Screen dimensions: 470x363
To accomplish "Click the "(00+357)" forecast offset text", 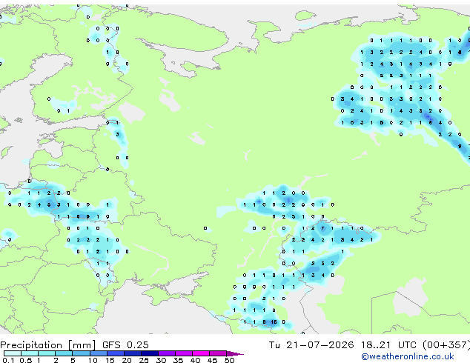I will click(446, 345).
